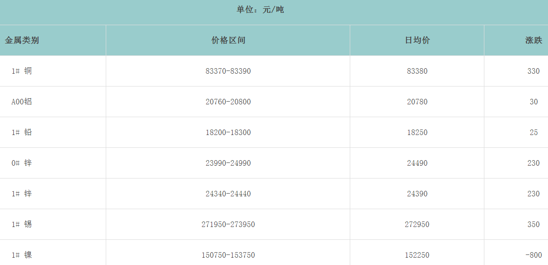Screen dimensions: 548x265
Task: Select the 20760-20800 price range cell
Action: tap(228, 102)
